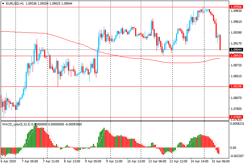Select the 1.08298 support level label
The height and width of the screenshot is (165, 244).
pos(236,86)
